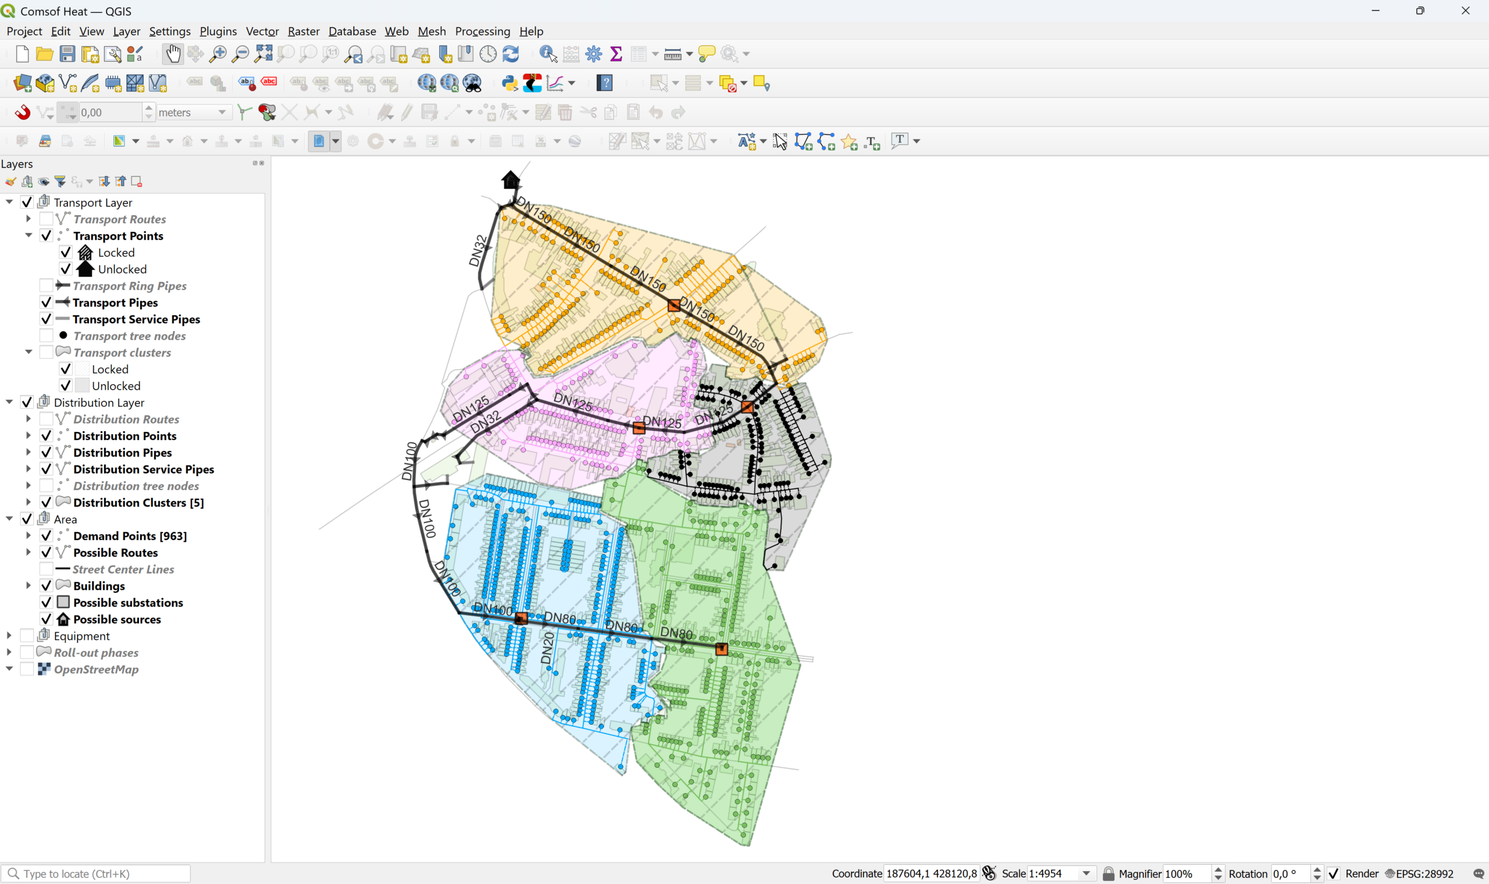Check the Street Center Lines layer
This screenshot has height=884, width=1489.
(x=46, y=570)
